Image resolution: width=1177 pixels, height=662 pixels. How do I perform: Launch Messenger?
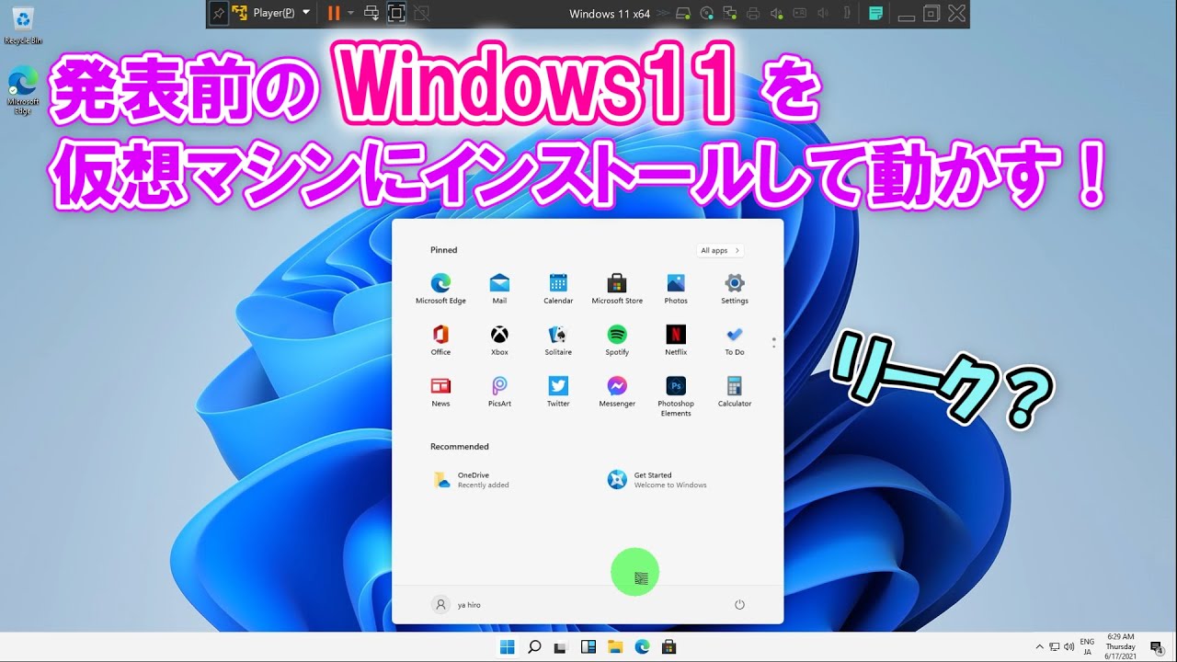(x=617, y=391)
